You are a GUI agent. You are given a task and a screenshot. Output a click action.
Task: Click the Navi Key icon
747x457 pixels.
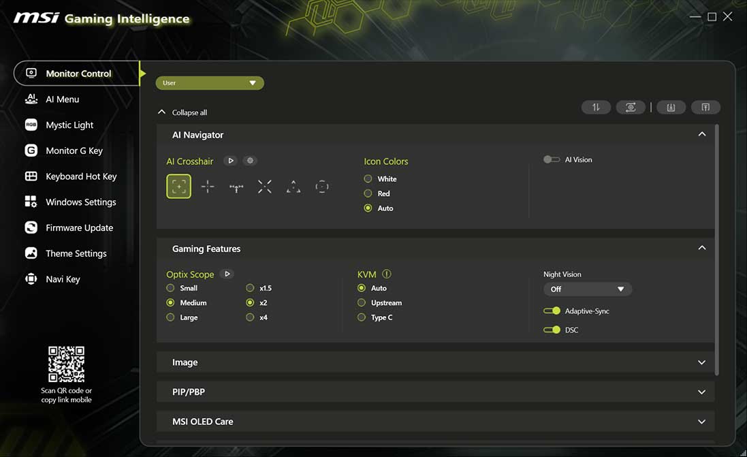[x=31, y=279]
